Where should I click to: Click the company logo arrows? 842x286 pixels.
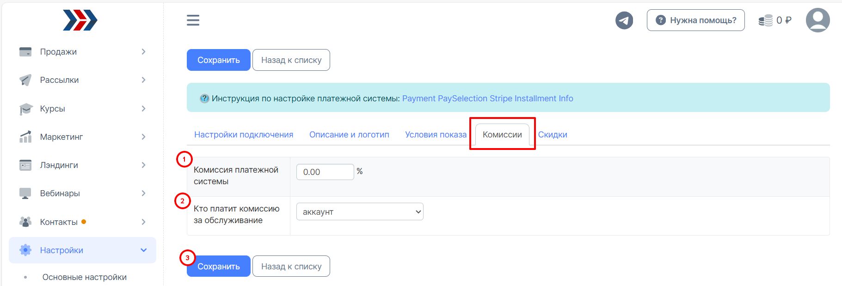[80, 20]
